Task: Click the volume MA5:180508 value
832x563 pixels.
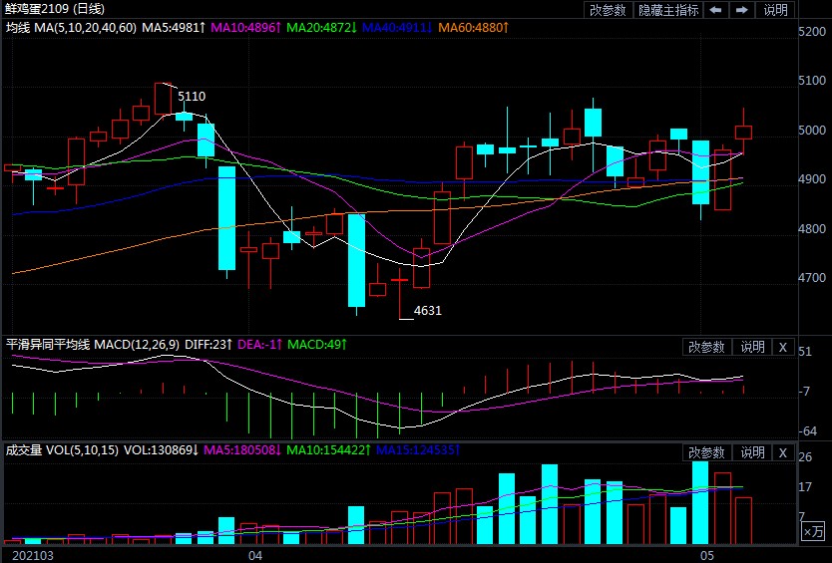Action: pos(242,450)
